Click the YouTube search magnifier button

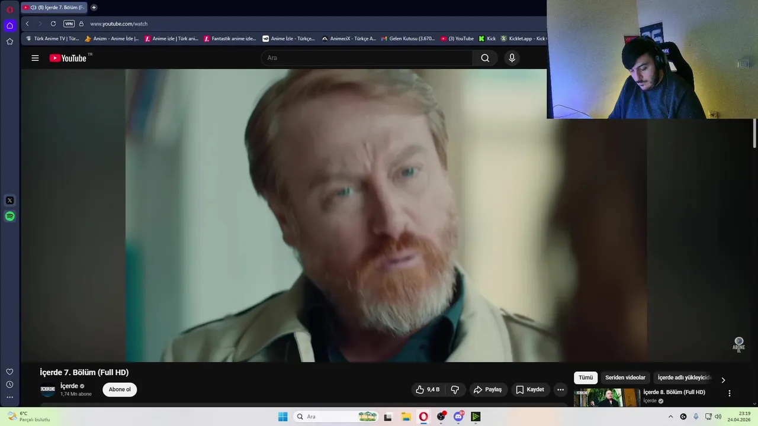click(486, 58)
